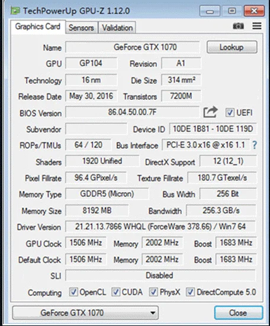The image size is (270, 326).
Task: Maximize the GPU-Z window
Action: tap(232, 11)
